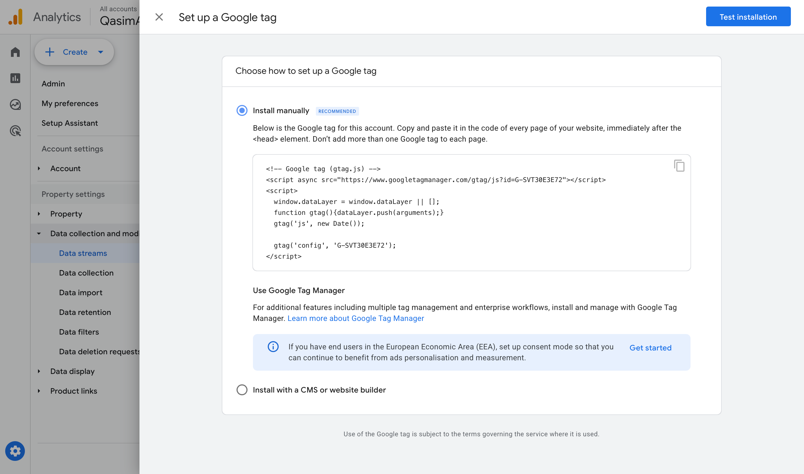Select Data import
This screenshot has height=474, width=804.
tap(80, 292)
